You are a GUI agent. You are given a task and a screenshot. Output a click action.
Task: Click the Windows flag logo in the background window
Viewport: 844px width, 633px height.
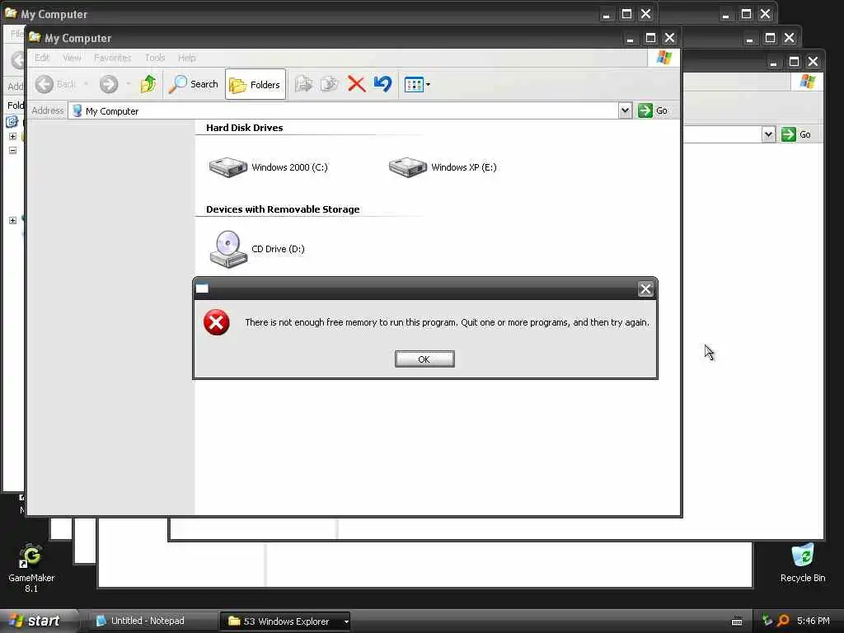[x=808, y=82]
